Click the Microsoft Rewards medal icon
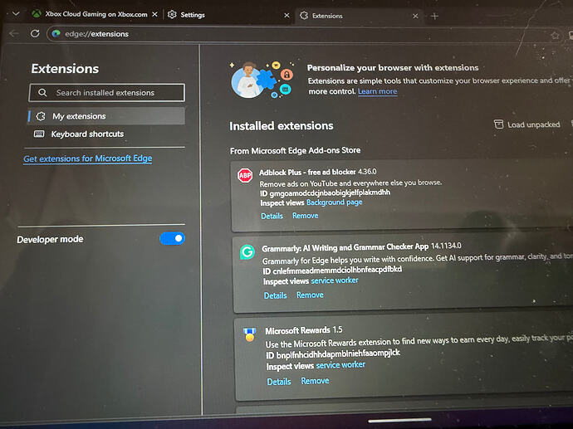The image size is (573, 429). (250, 334)
